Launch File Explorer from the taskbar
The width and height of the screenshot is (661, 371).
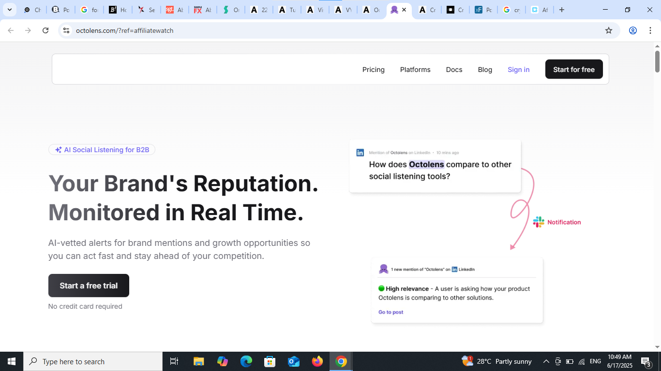coord(199,361)
